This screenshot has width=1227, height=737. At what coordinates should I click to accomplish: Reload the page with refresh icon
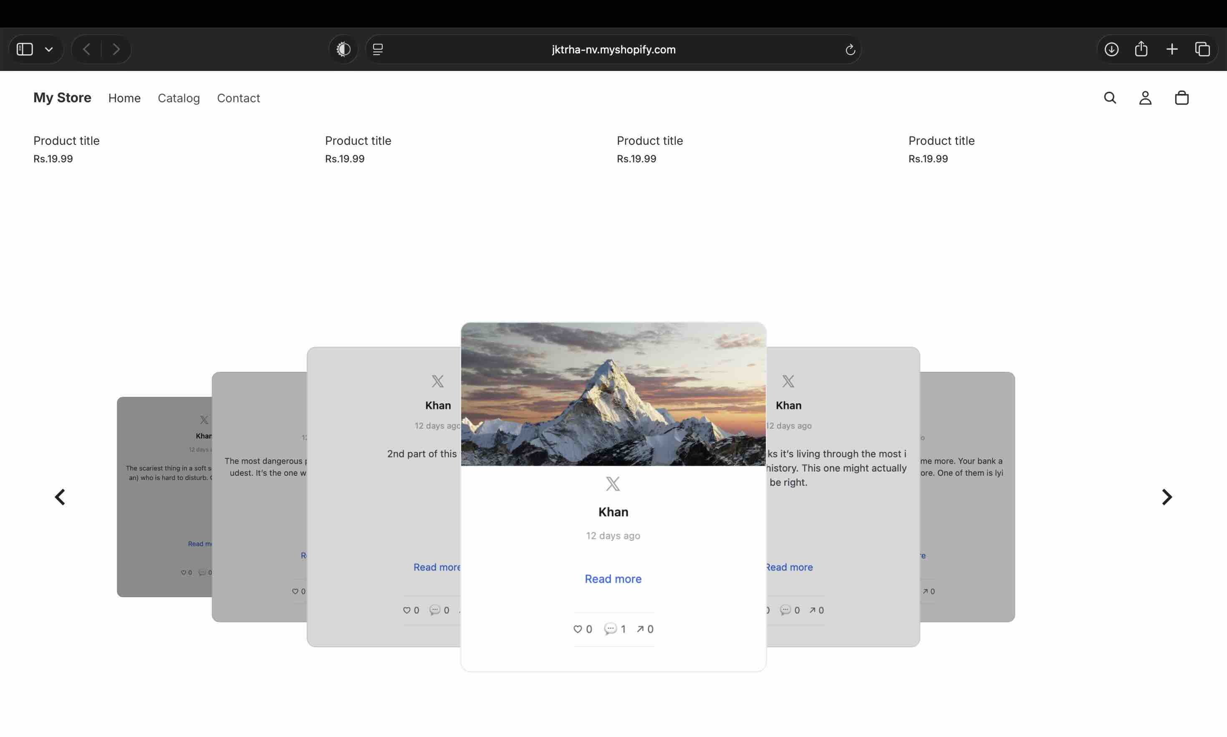850,50
